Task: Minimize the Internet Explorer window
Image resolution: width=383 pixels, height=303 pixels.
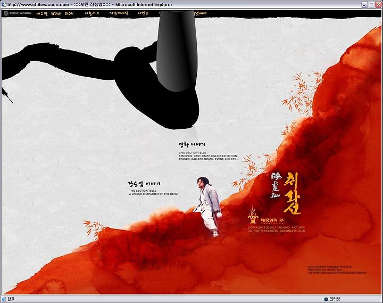Action: pyautogui.click(x=364, y=5)
